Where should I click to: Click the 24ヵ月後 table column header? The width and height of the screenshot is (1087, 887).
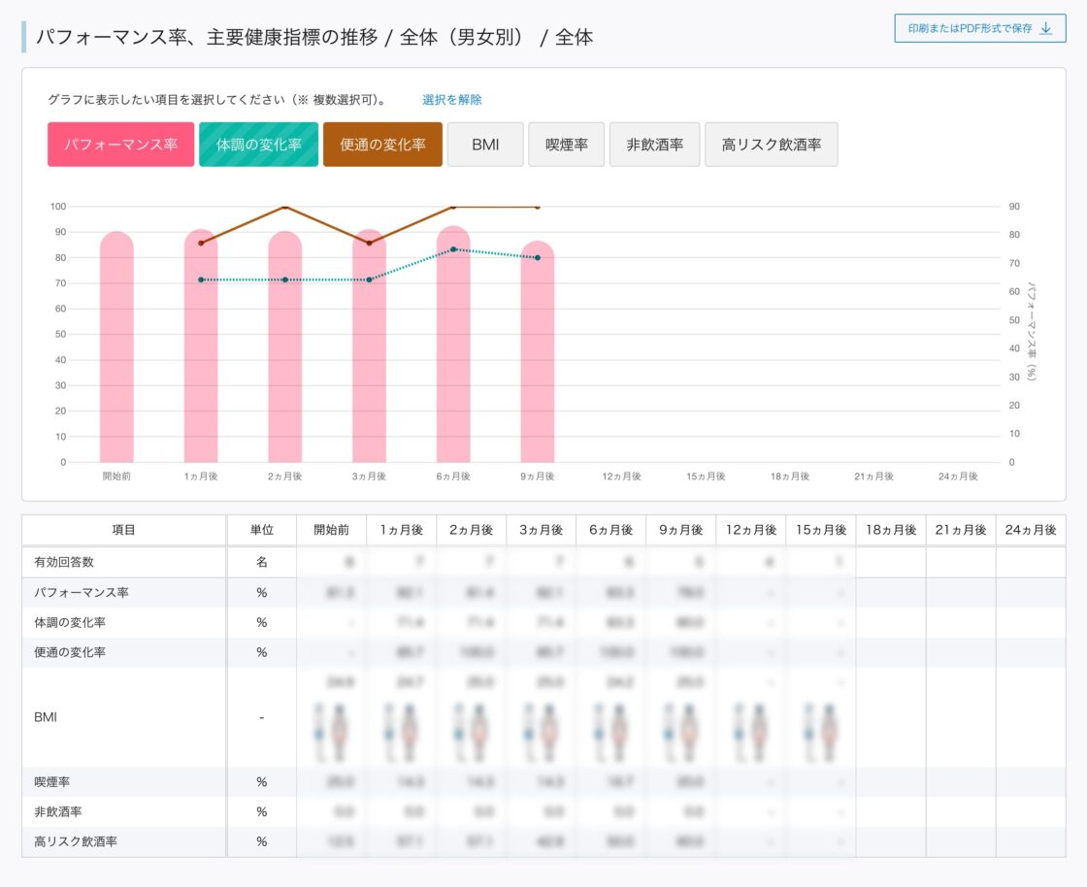[x=1030, y=530]
